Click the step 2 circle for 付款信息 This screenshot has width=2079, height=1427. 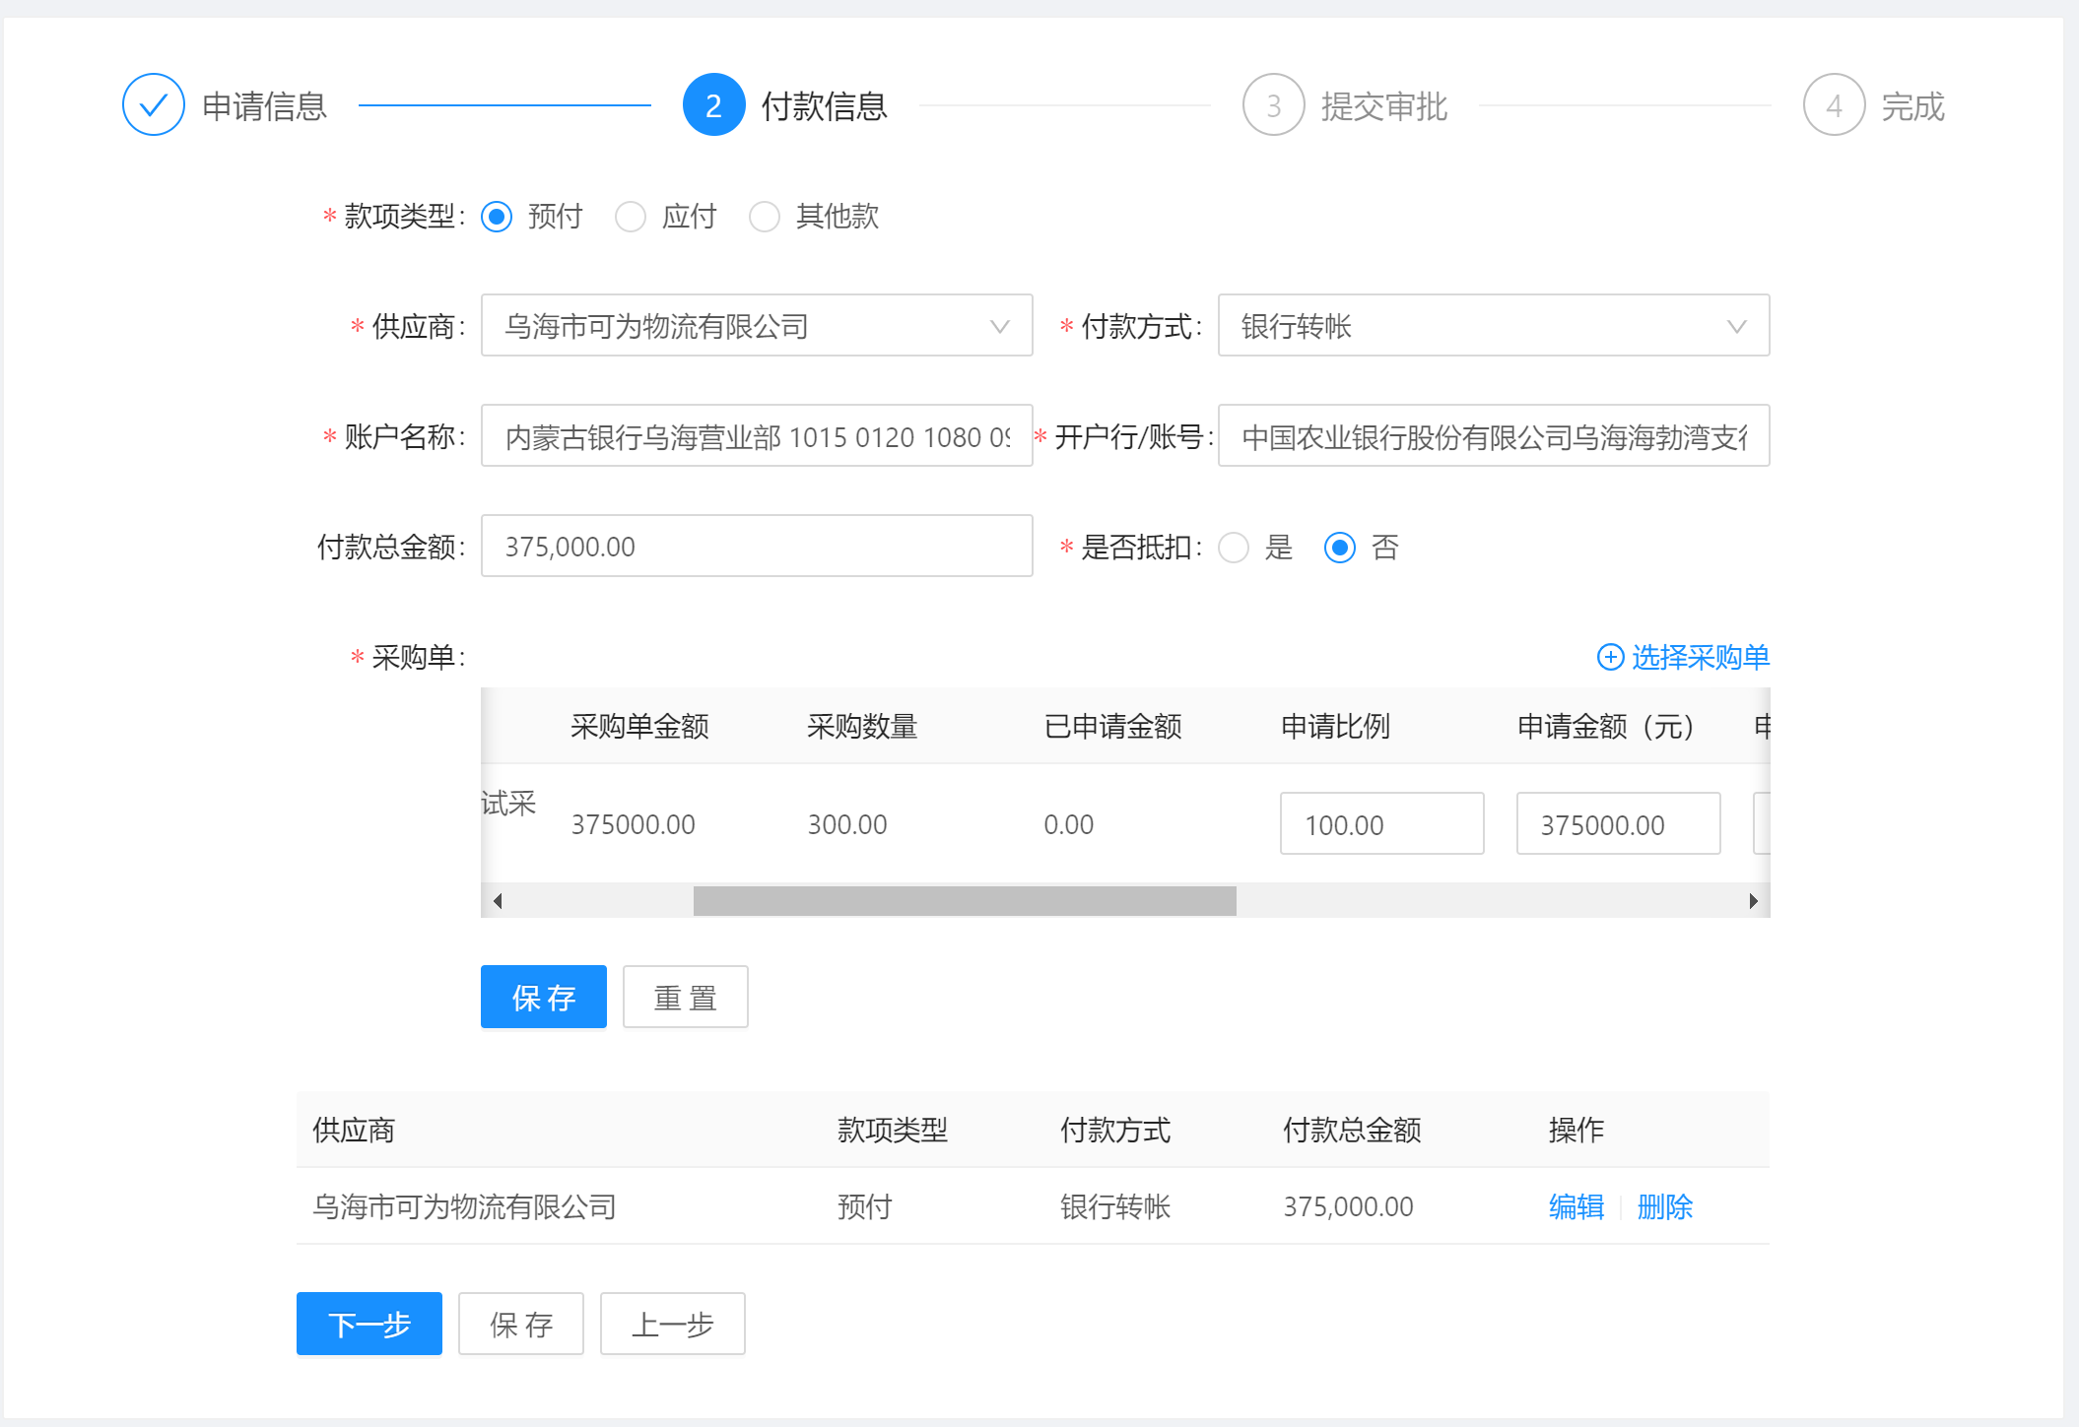click(x=713, y=105)
